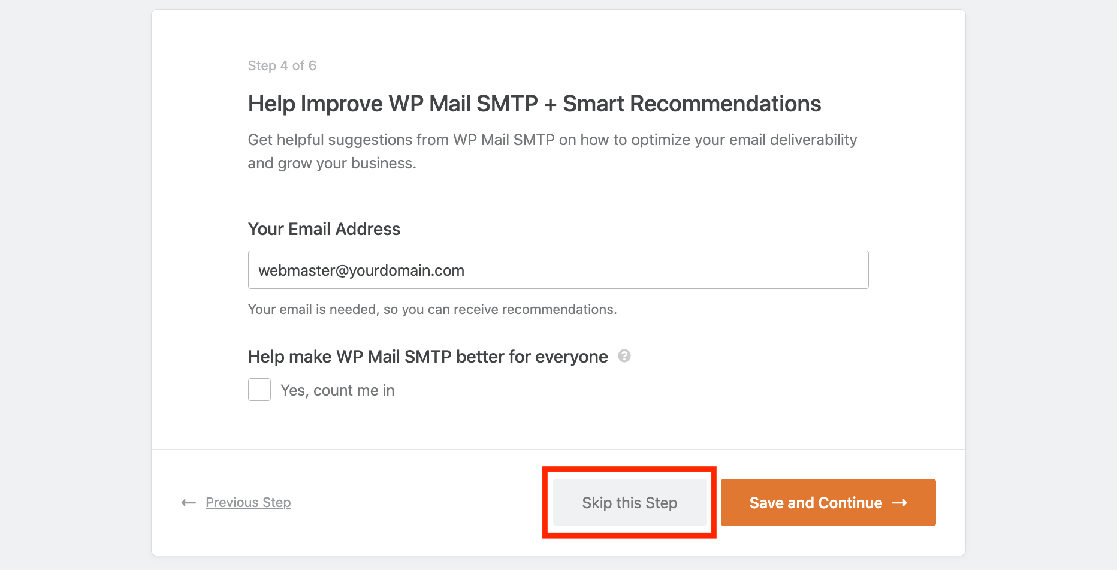Click the helpful suggestions description paragraph
Image resolution: width=1117 pixels, height=570 pixels.
pyautogui.click(x=552, y=140)
